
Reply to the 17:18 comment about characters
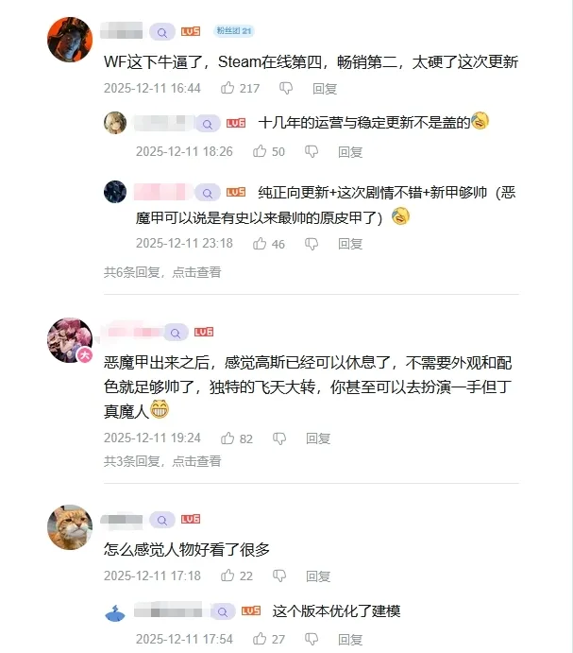pyautogui.click(x=318, y=576)
